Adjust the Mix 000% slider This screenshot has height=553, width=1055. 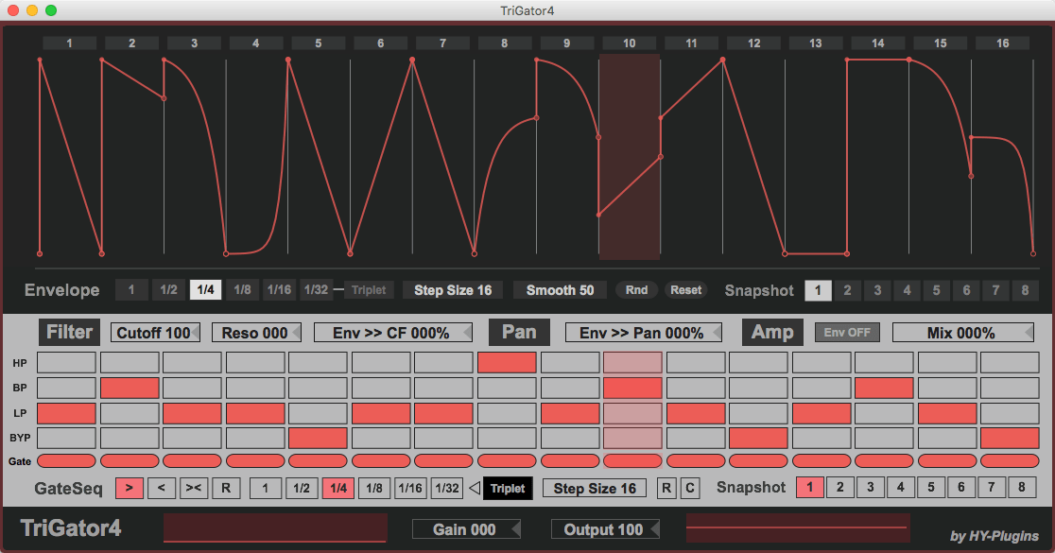click(962, 333)
